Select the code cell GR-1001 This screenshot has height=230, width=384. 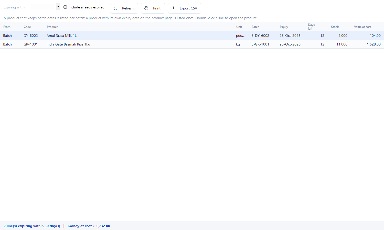[x=31, y=44]
